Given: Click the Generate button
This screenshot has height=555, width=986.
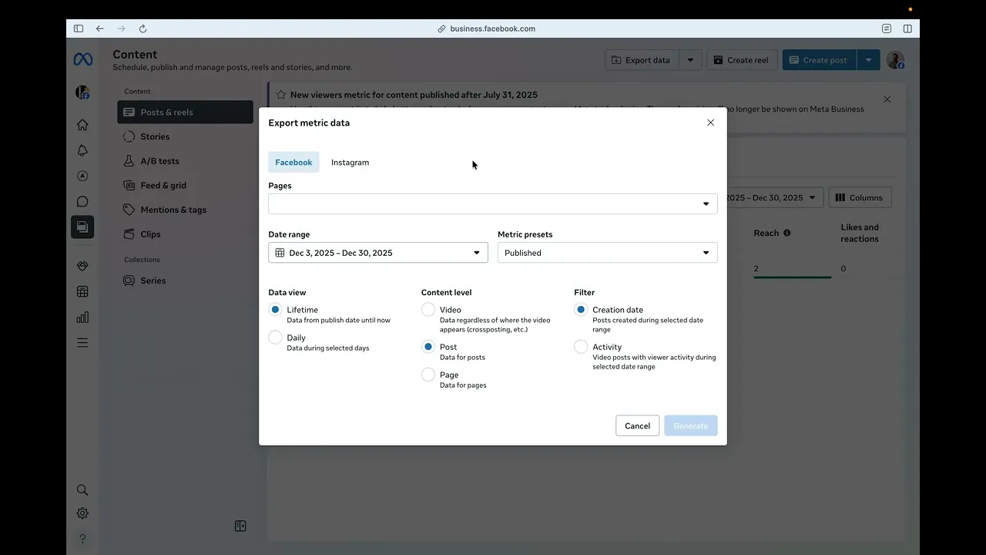Looking at the screenshot, I should click(x=691, y=425).
